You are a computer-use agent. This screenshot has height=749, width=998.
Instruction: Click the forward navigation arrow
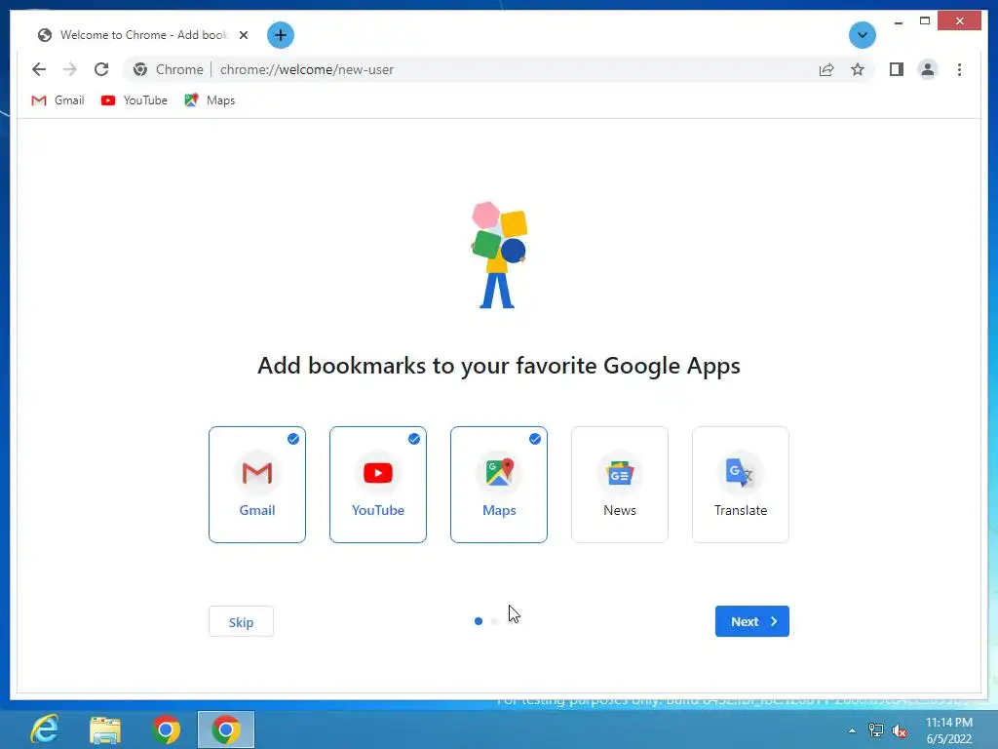pos(70,69)
